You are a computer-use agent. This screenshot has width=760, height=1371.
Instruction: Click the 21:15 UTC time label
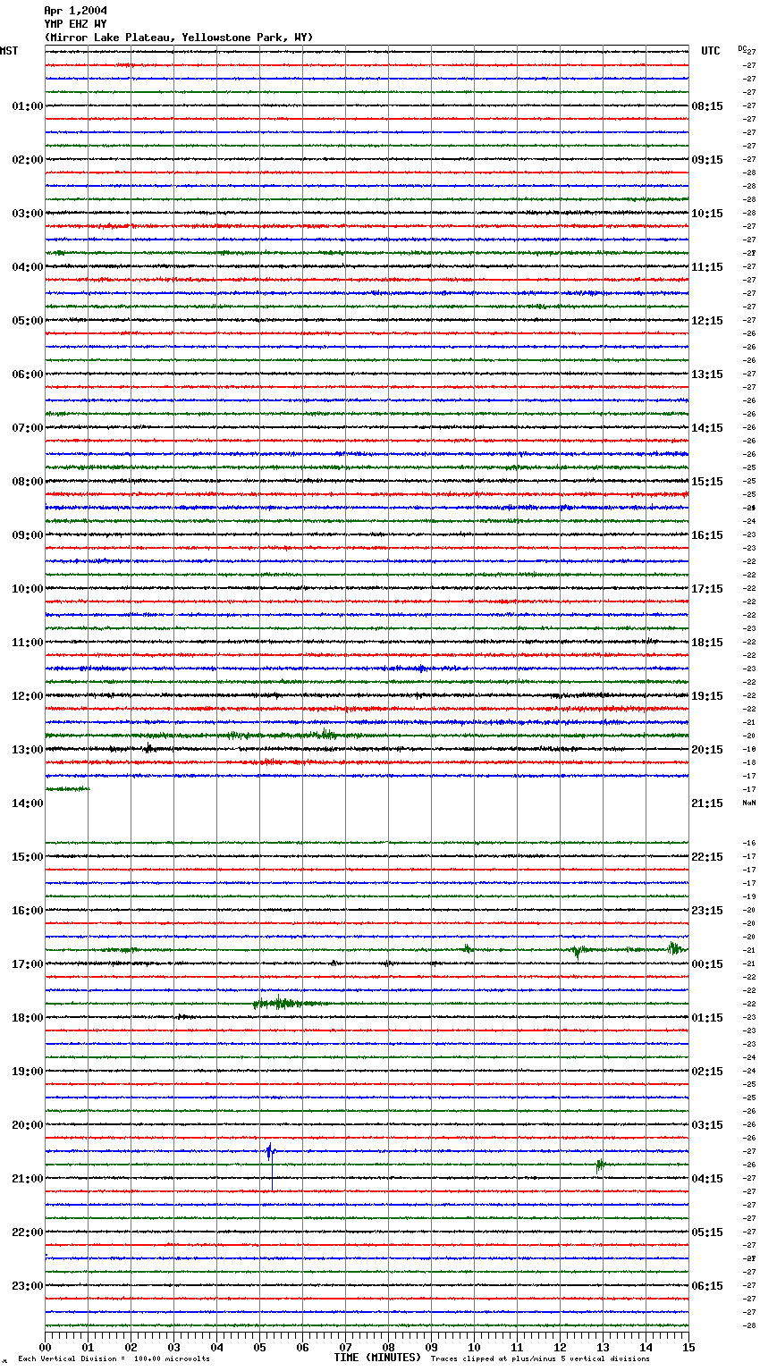[x=707, y=803]
